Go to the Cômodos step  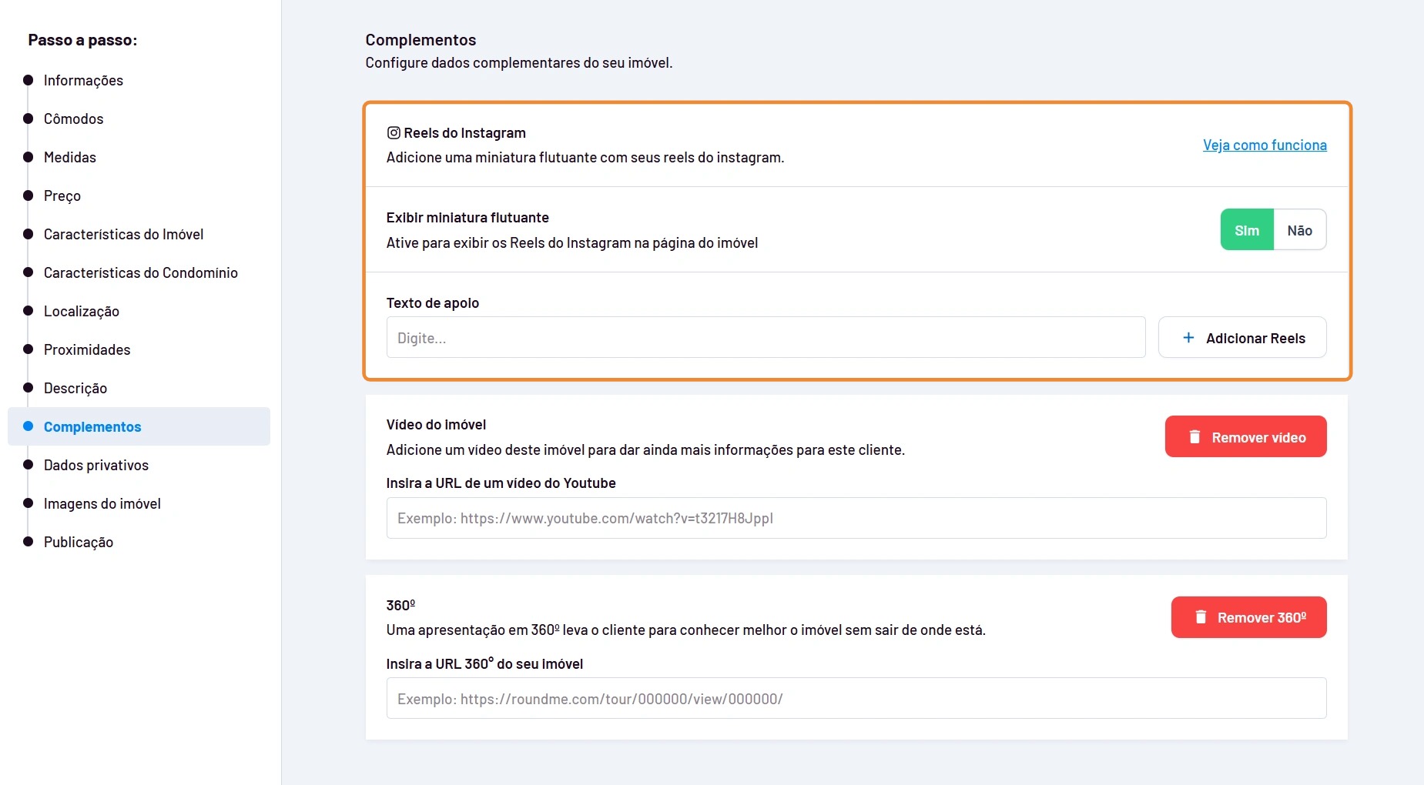[73, 119]
